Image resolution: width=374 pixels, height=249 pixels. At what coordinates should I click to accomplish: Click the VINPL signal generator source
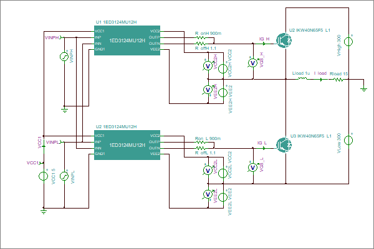(x=64, y=176)
